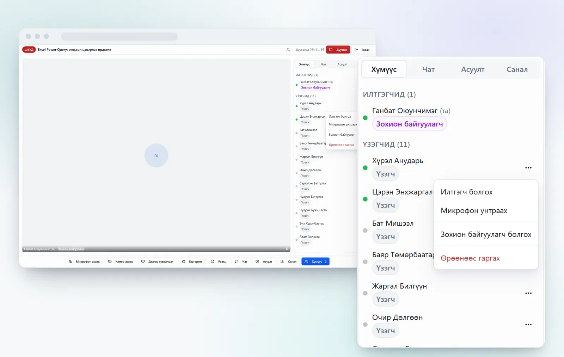This screenshot has height=357, width=564.
Task: Open three-dot menu for Хүрэл Анударь
Action: [x=528, y=168]
